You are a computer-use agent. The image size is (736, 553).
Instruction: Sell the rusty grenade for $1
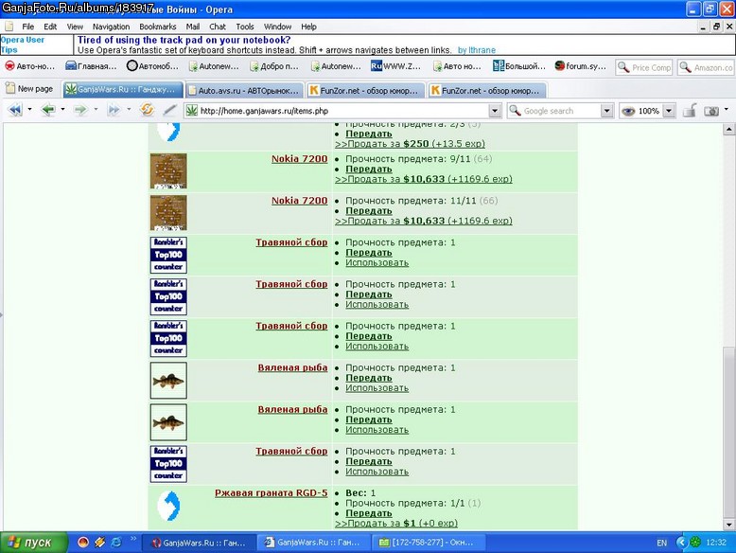point(396,524)
